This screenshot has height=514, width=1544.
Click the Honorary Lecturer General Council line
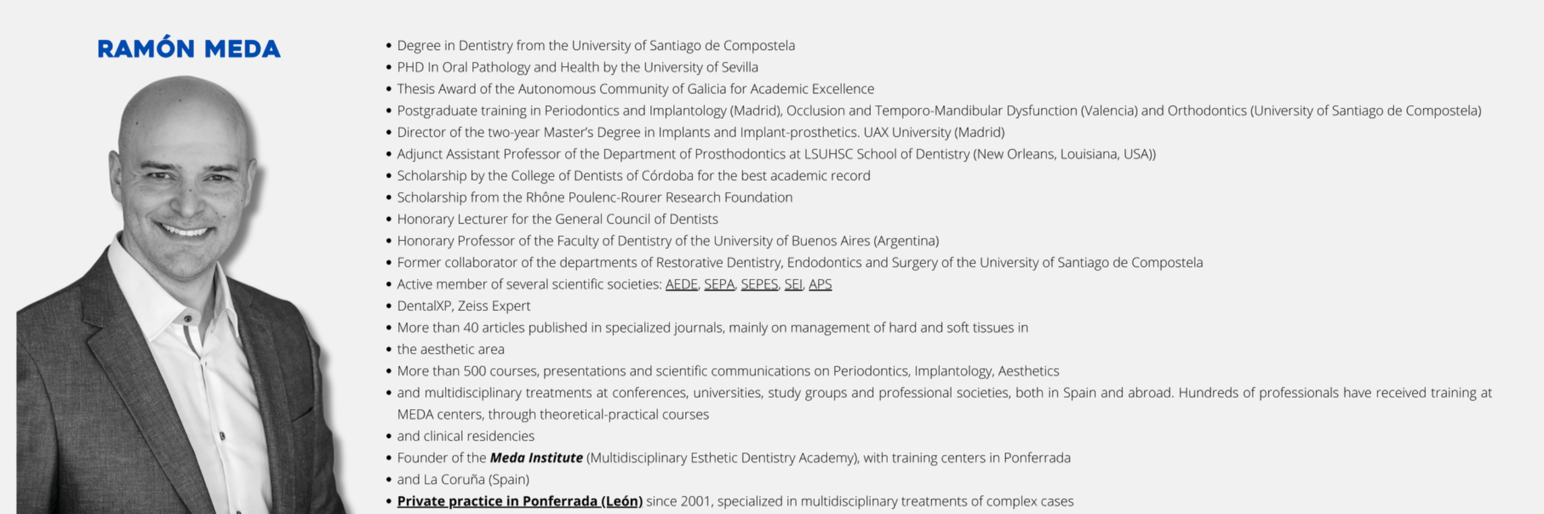pyautogui.click(x=557, y=219)
